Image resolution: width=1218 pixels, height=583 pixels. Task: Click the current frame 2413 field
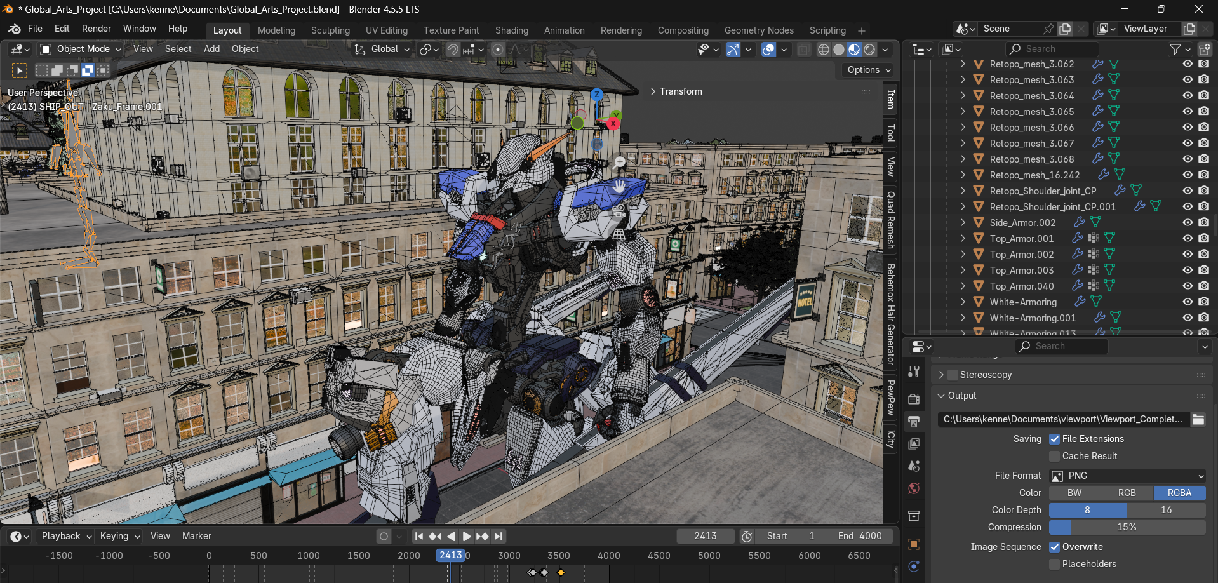pyautogui.click(x=705, y=537)
